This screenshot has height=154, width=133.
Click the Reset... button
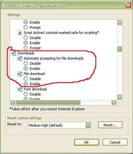[x=110, y=125]
